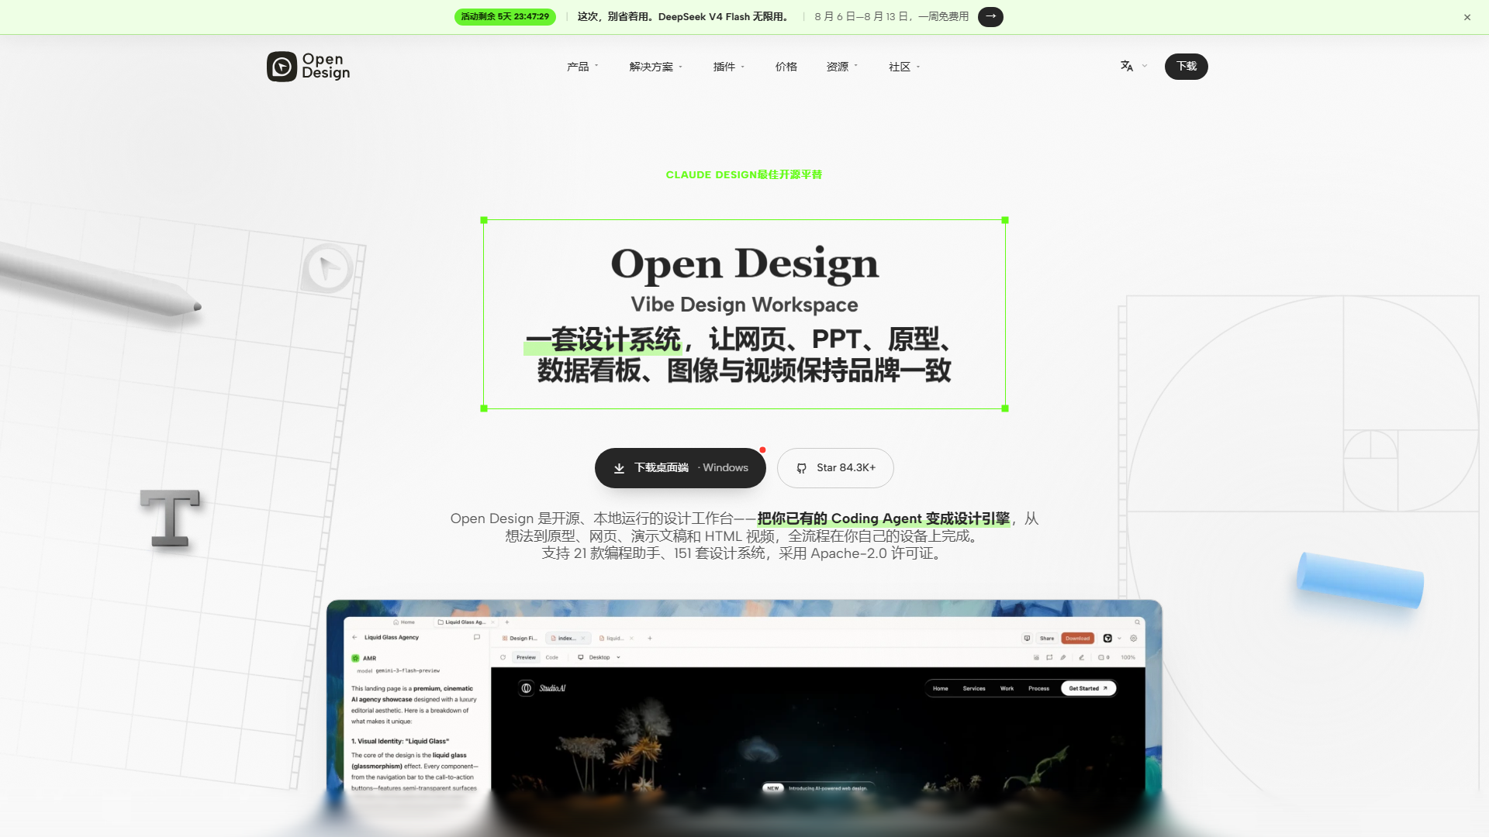Click the CLAUDE DESIGN最佳开源平替 tagline
This screenshot has height=837, width=1489.
coord(744,174)
